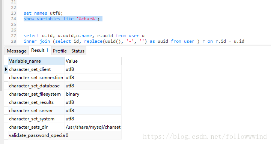
Task: Open the Message tab
Action: [17, 51]
